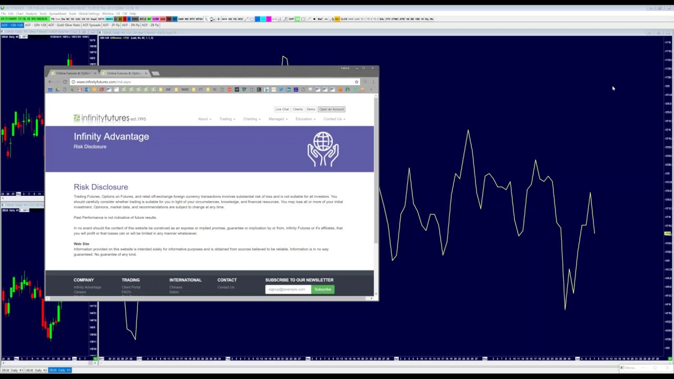Open the LinkedIn bookmark icon

[x=289, y=89]
